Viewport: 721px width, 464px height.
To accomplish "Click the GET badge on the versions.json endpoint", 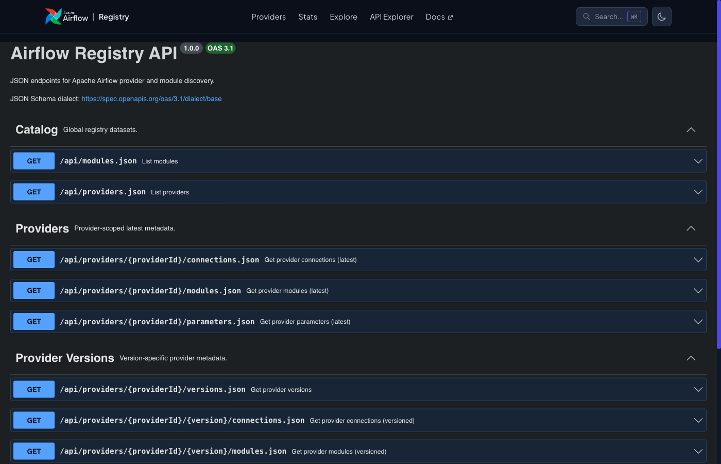I will click(x=33, y=389).
